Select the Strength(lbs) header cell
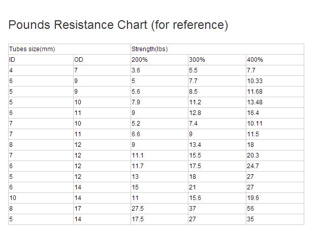This screenshot has width=320, height=238. (x=217, y=49)
